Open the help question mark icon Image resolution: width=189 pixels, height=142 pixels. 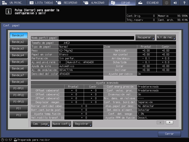[184, 3]
